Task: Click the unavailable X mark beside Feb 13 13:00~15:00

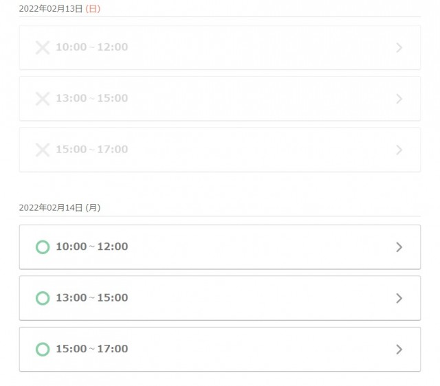Action: click(x=43, y=98)
